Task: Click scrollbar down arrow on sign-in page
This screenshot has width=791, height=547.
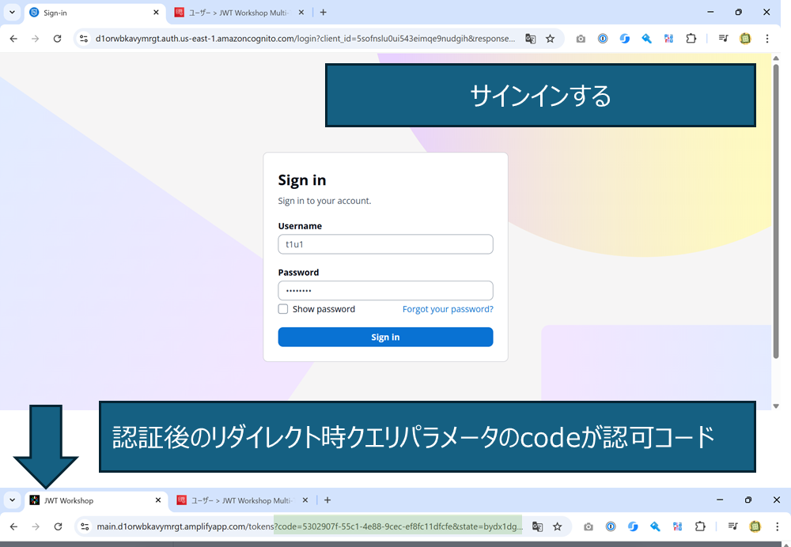Action: 776,406
